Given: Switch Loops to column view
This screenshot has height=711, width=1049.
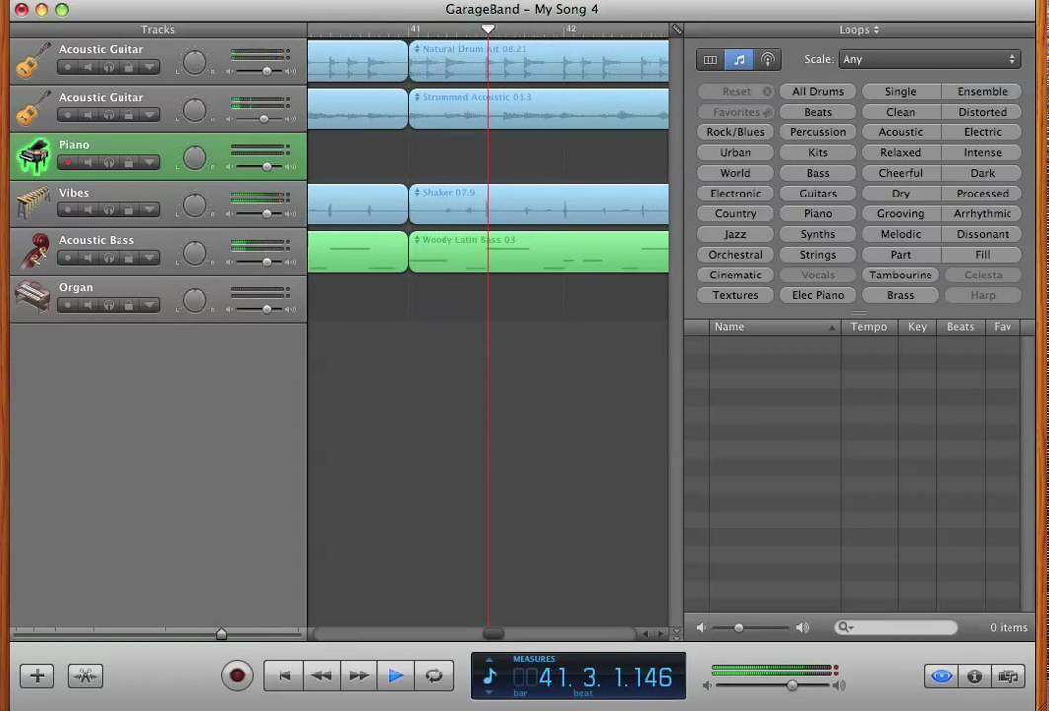Looking at the screenshot, I should click(710, 59).
